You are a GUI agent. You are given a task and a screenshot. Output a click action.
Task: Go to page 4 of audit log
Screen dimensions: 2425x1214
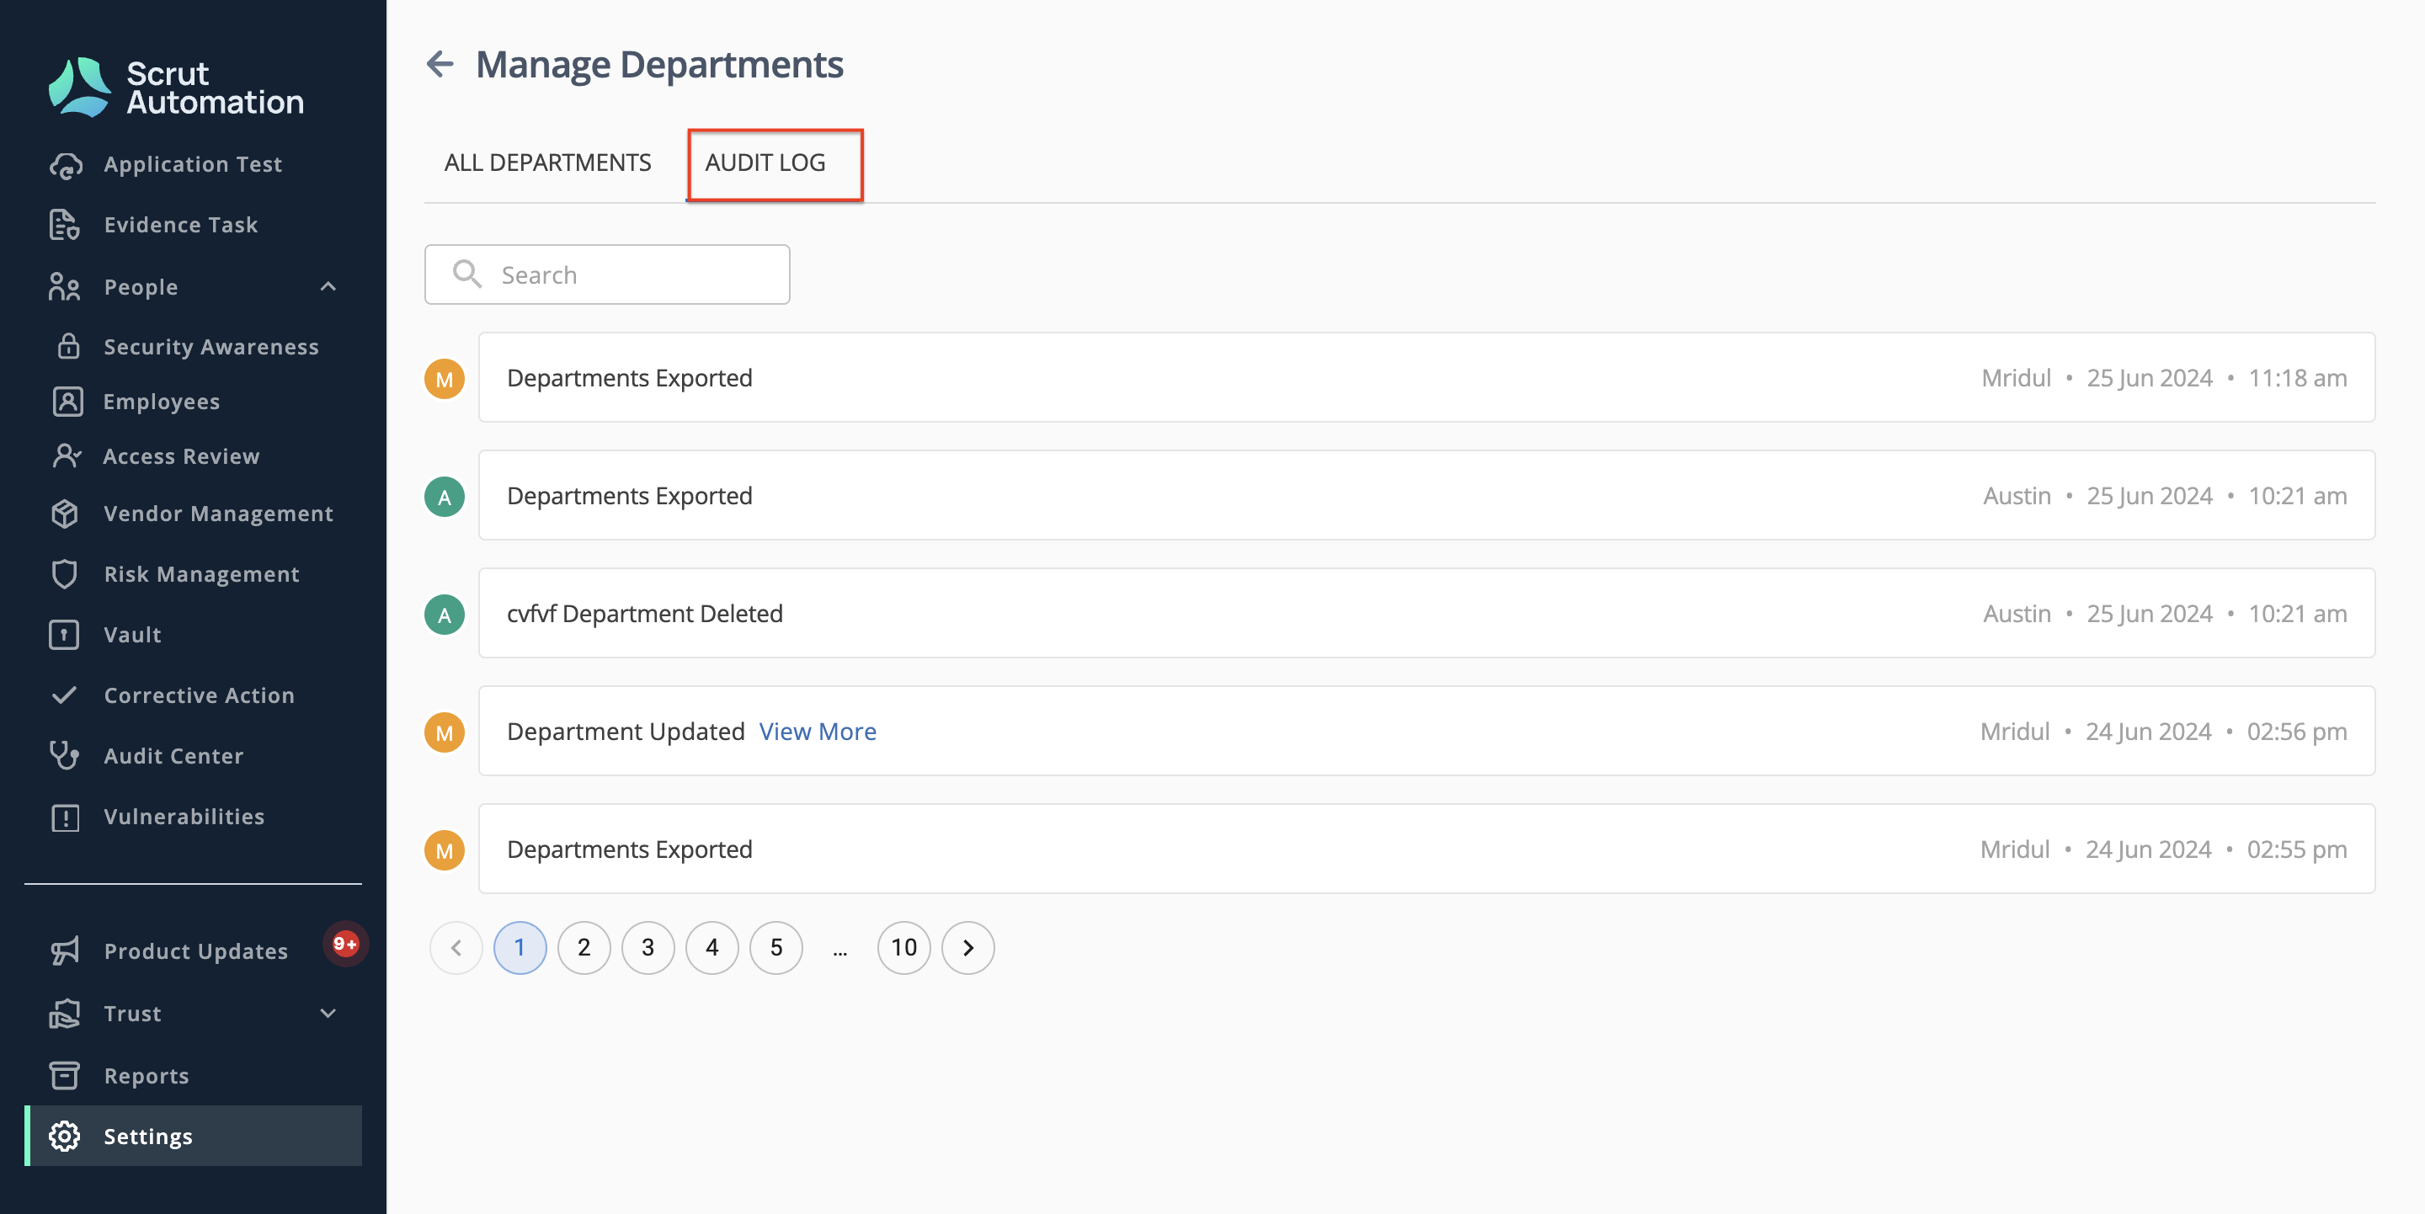click(712, 948)
